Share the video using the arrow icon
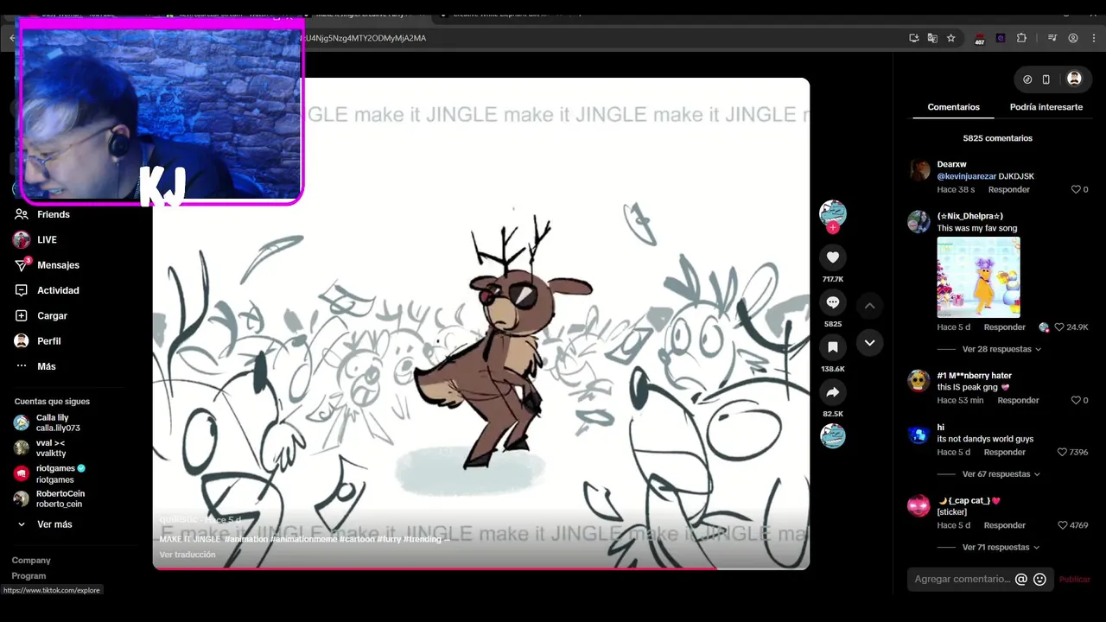Screen dimensions: 1106x622 [x=833, y=392]
